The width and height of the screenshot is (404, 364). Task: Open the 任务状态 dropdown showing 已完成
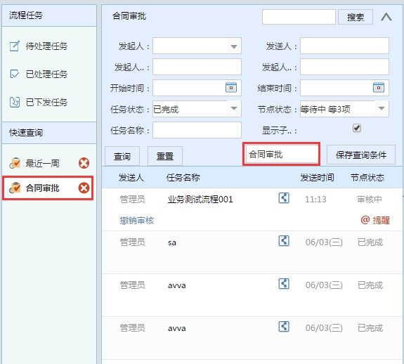point(234,109)
